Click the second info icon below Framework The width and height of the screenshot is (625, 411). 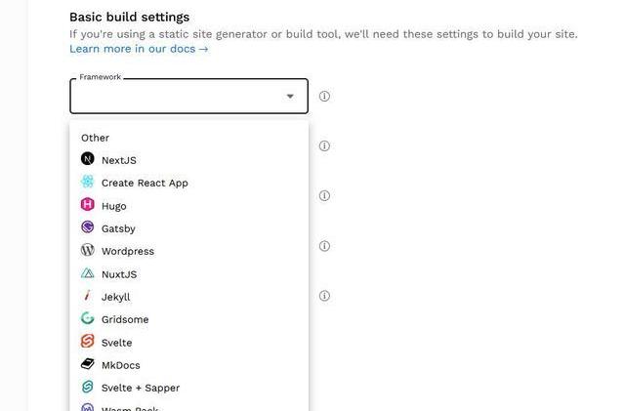324,145
